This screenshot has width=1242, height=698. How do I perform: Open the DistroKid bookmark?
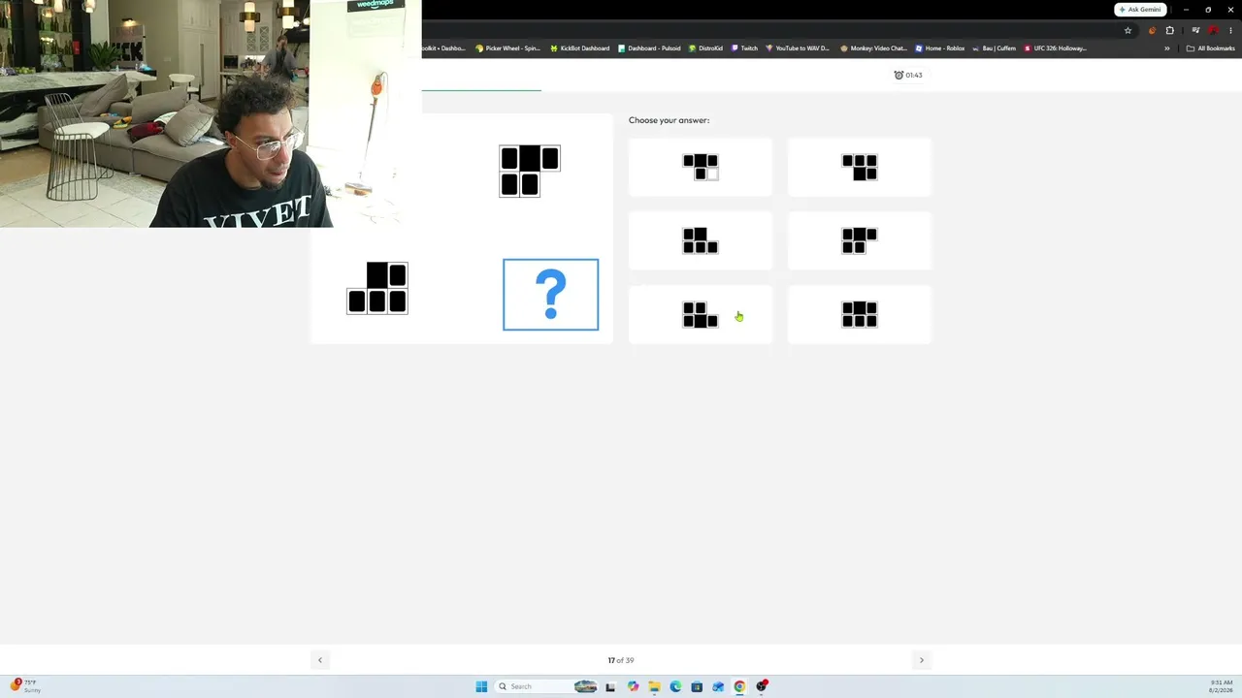click(x=706, y=48)
